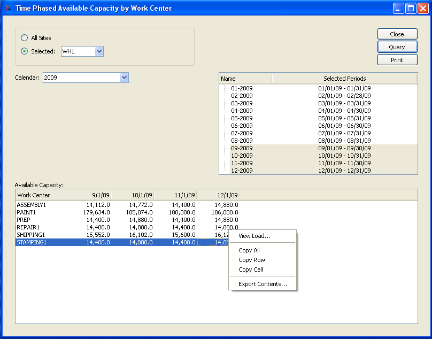Open the WH1 site dropdown
This screenshot has height=339, width=432.
98,51
